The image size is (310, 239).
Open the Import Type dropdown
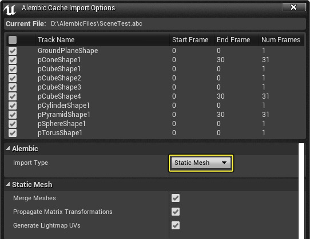tap(201, 163)
